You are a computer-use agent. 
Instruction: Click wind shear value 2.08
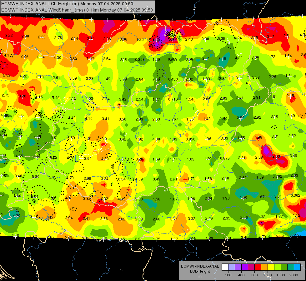139,219
